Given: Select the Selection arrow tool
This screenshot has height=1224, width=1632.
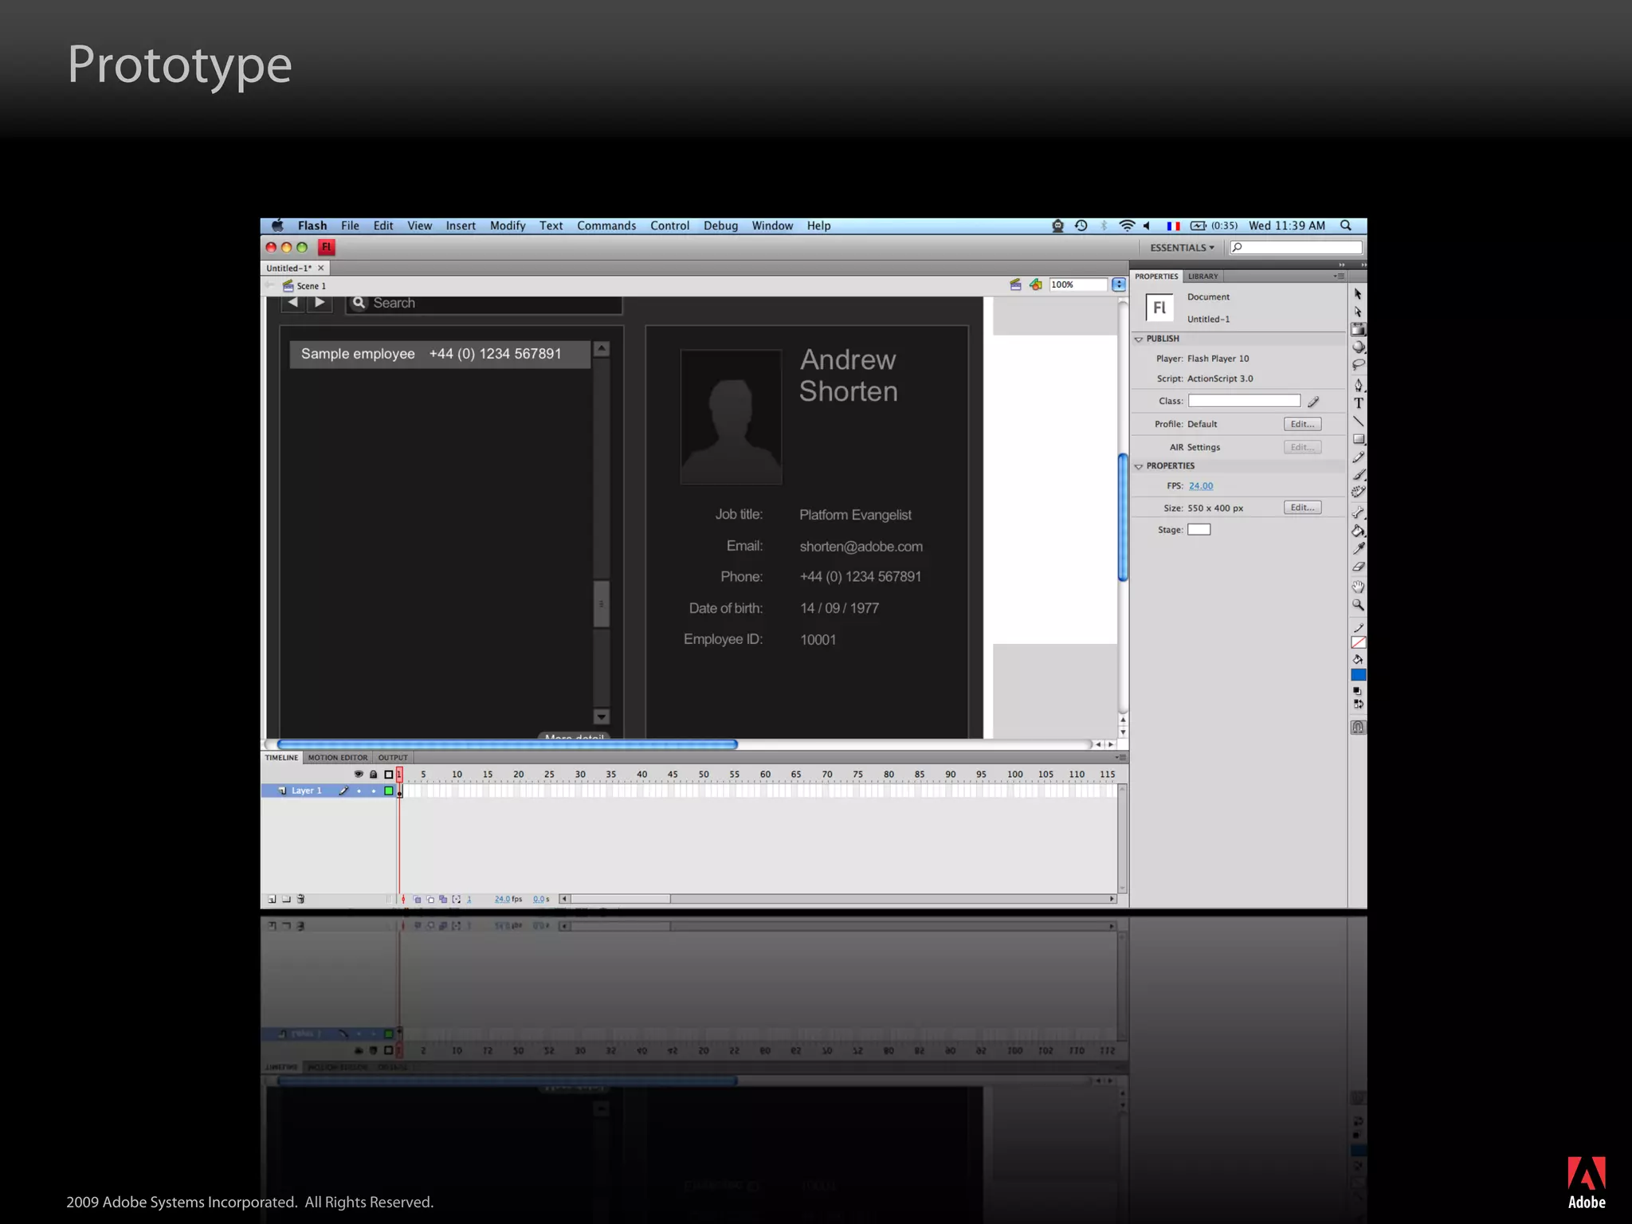Looking at the screenshot, I should pyautogui.click(x=1358, y=294).
